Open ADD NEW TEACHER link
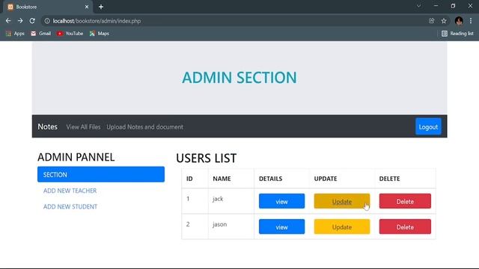 pos(70,191)
